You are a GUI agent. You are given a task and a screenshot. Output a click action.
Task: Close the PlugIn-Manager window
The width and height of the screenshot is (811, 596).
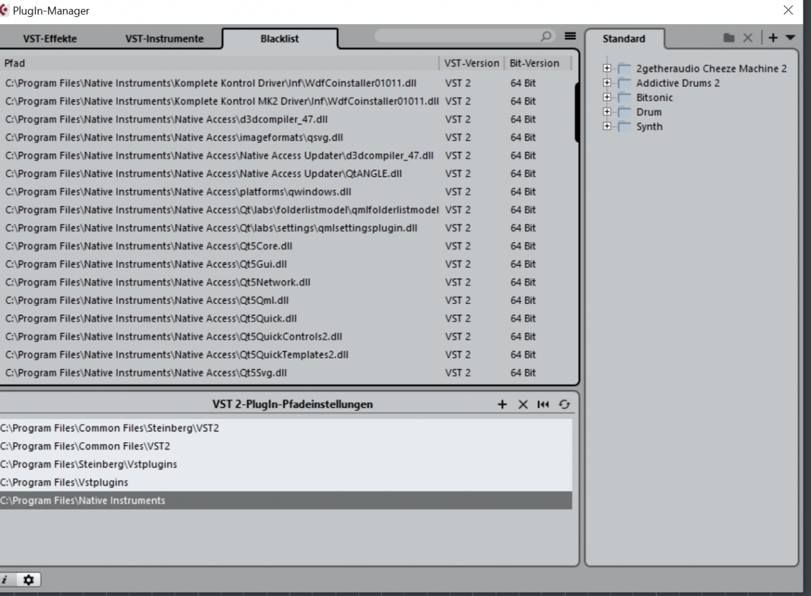coord(788,10)
